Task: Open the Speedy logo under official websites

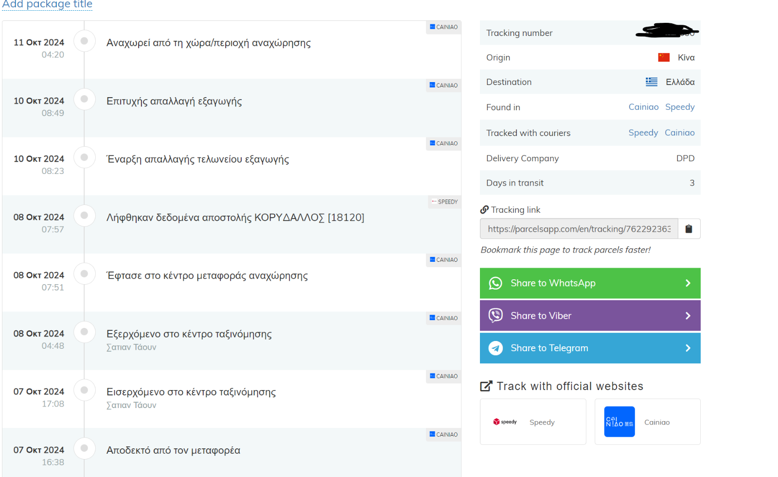Action: [x=505, y=422]
